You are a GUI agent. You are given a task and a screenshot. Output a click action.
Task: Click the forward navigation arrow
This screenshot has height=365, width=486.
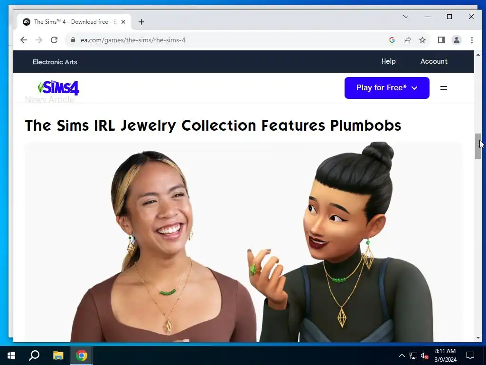(x=39, y=40)
